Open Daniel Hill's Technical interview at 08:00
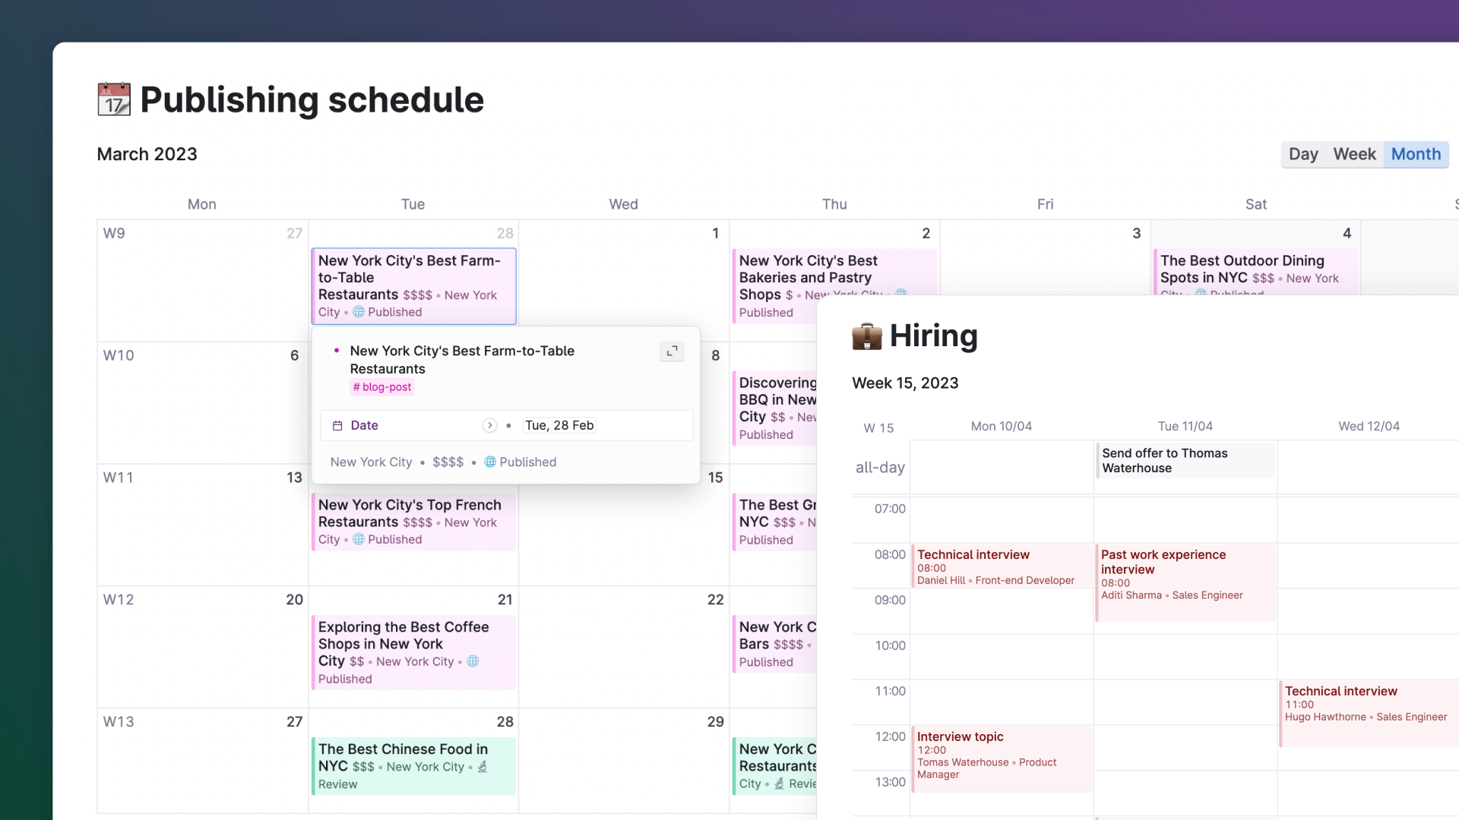This screenshot has width=1459, height=820. coord(1002,566)
